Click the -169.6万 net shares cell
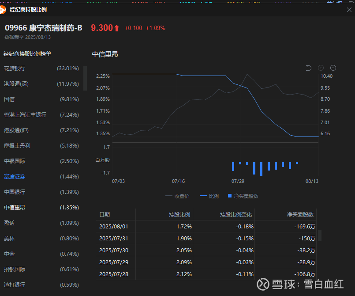This screenshot has height=296, width=355. point(305,226)
